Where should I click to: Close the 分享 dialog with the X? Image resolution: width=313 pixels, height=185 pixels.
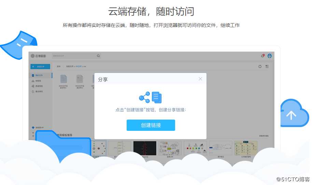pos(200,79)
